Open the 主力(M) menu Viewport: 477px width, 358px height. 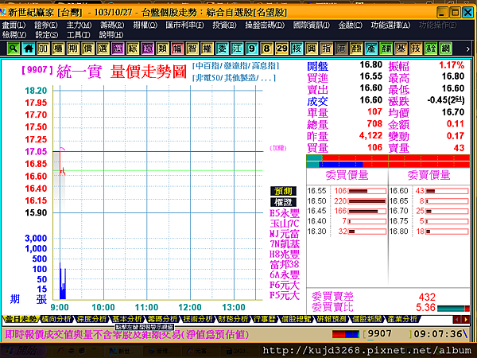[x=79, y=25]
